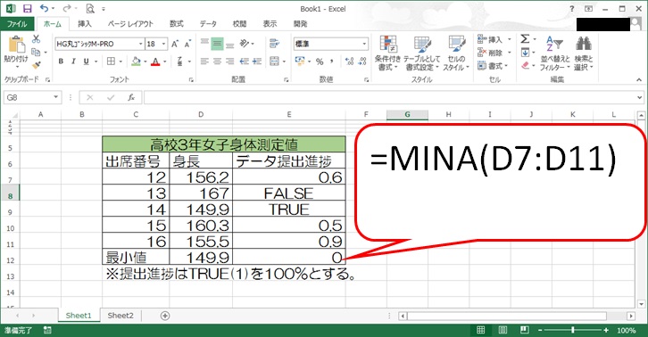Switch to Formulas (数式) tab
This screenshot has height=337, width=648.
pyautogui.click(x=177, y=24)
